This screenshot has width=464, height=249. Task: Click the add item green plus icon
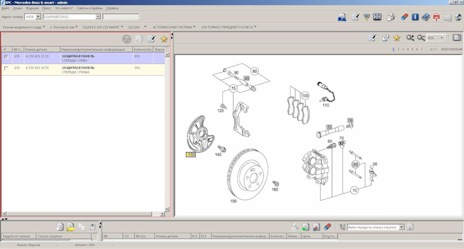point(305,227)
